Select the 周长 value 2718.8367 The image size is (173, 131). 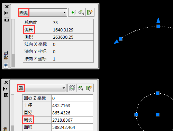[72, 120]
